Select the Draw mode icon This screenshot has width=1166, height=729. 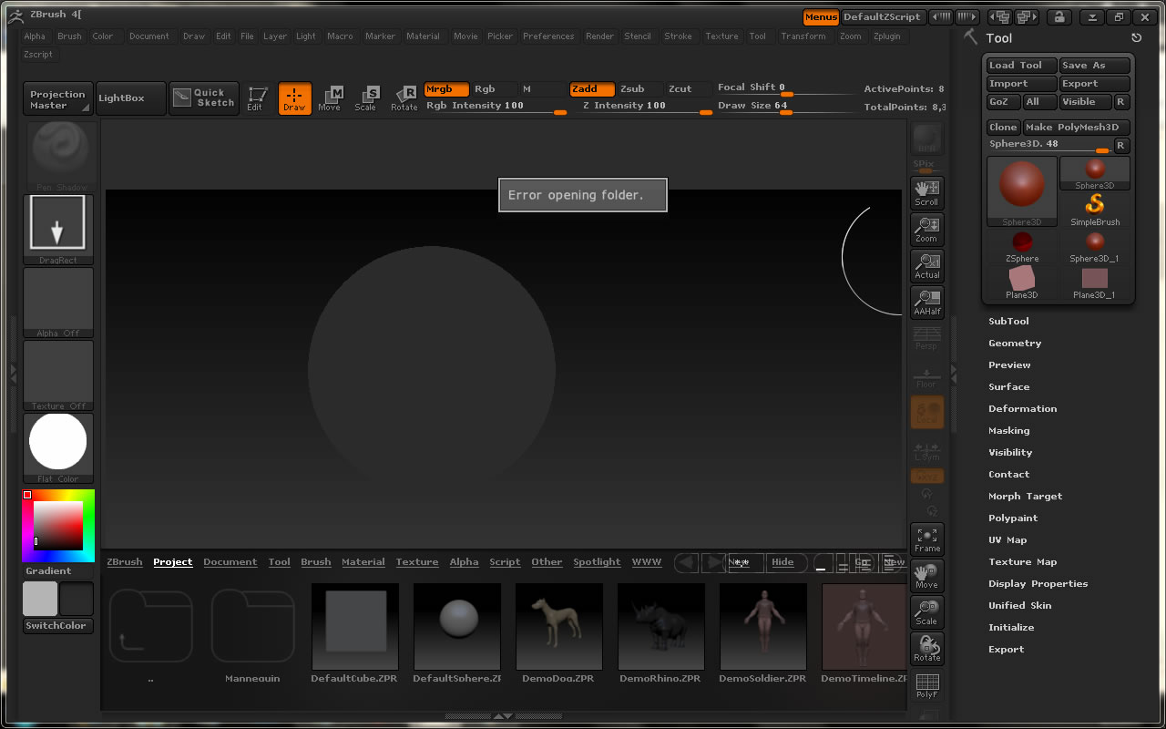[294, 98]
